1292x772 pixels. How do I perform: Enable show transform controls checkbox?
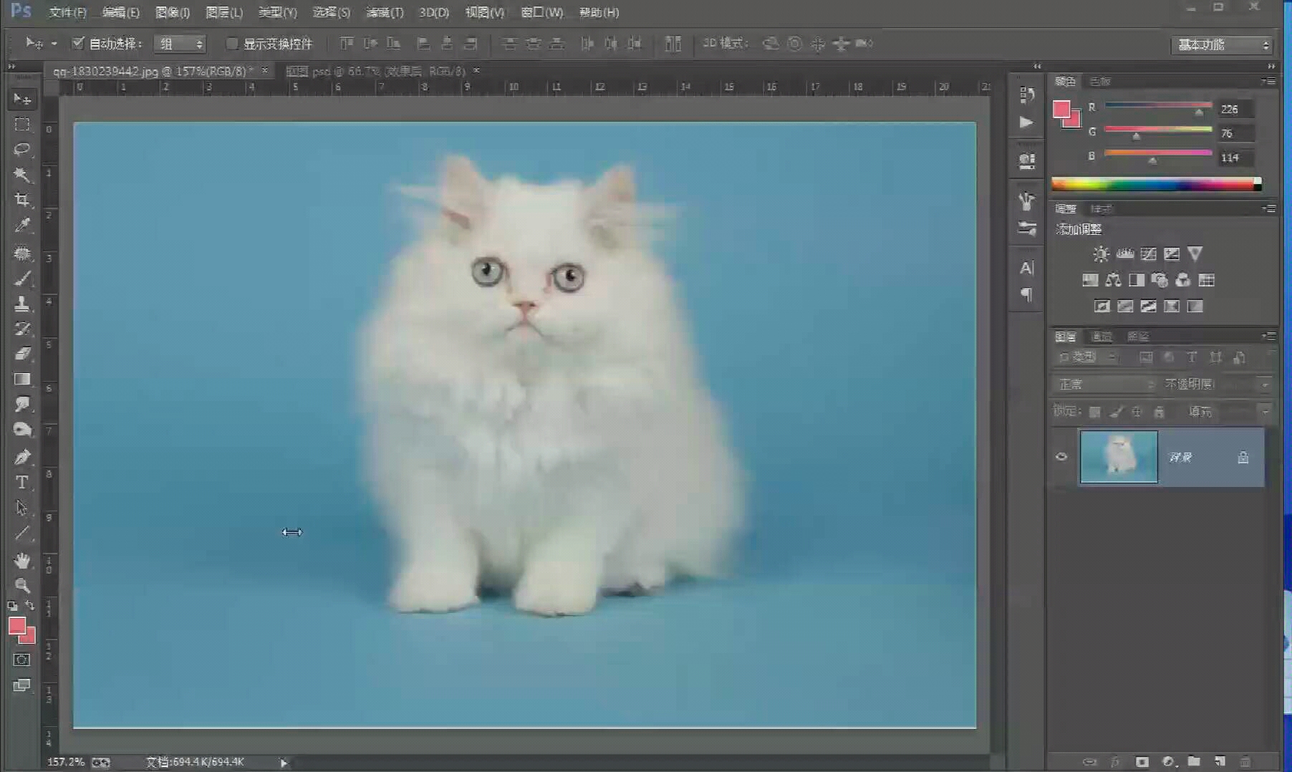pos(231,44)
